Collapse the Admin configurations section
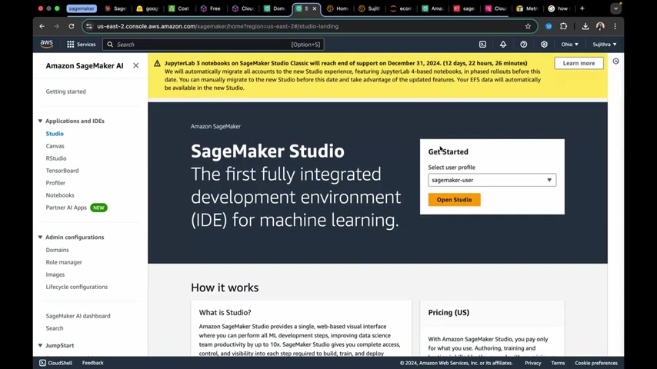 (40, 237)
